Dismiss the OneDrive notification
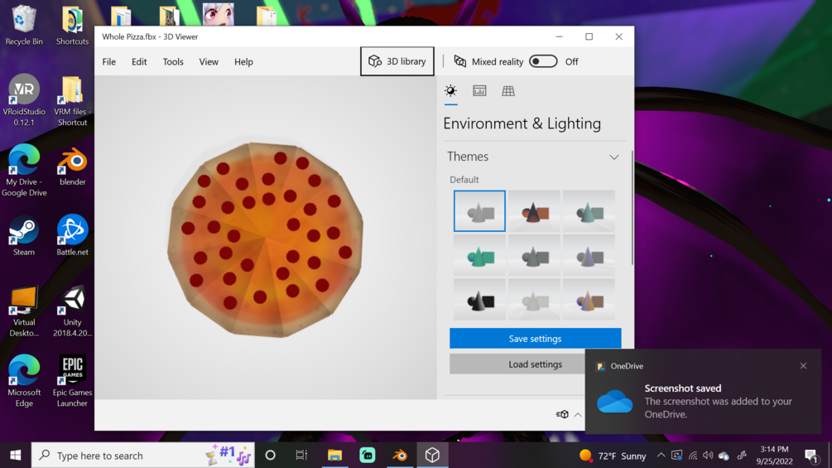 tap(803, 365)
